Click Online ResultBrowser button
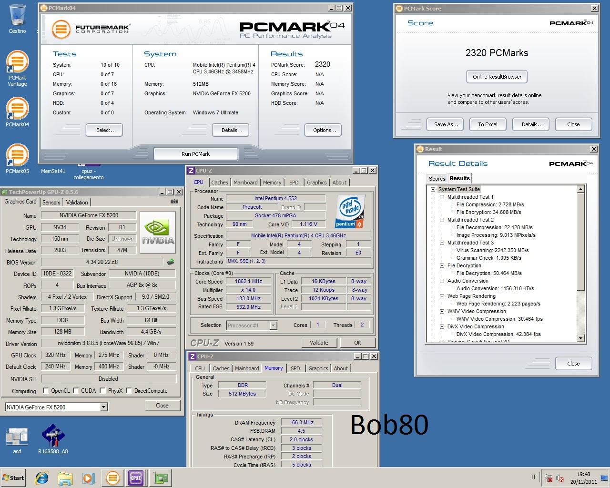This screenshot has height=488, width=610. coord(497,77)
